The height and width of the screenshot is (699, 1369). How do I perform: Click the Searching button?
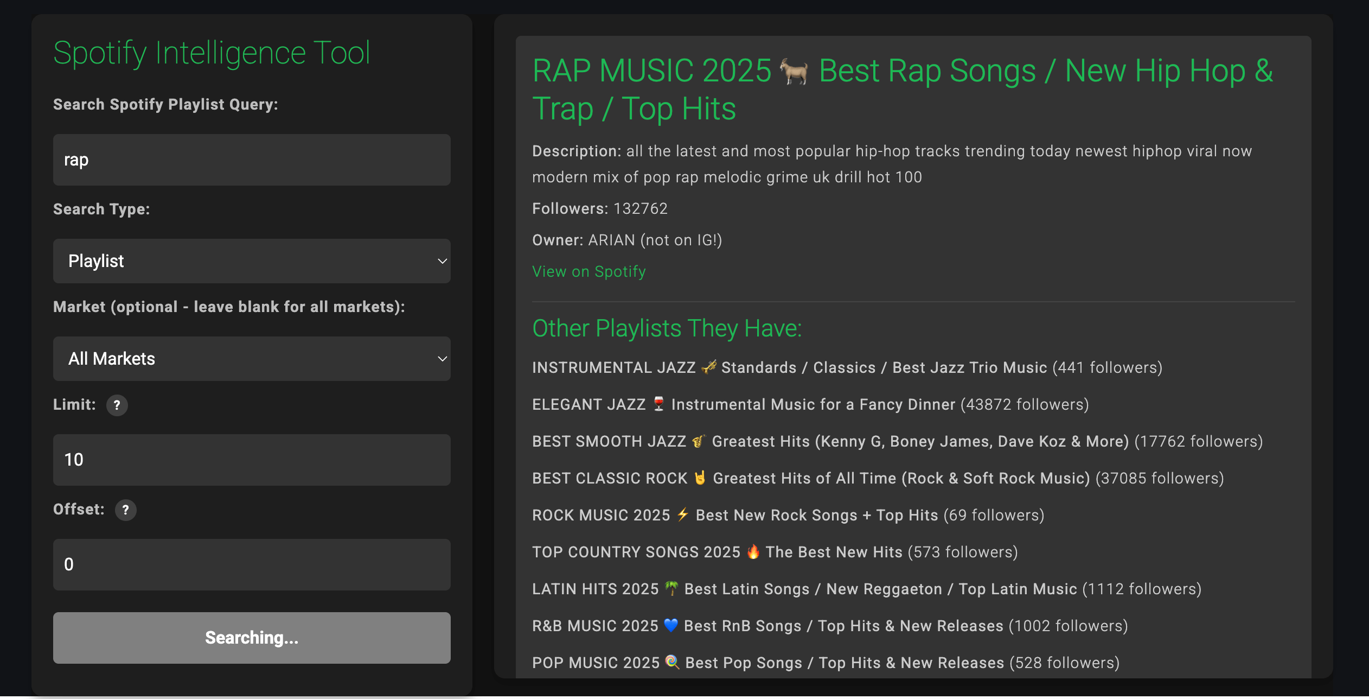click(x=251, y=638)
